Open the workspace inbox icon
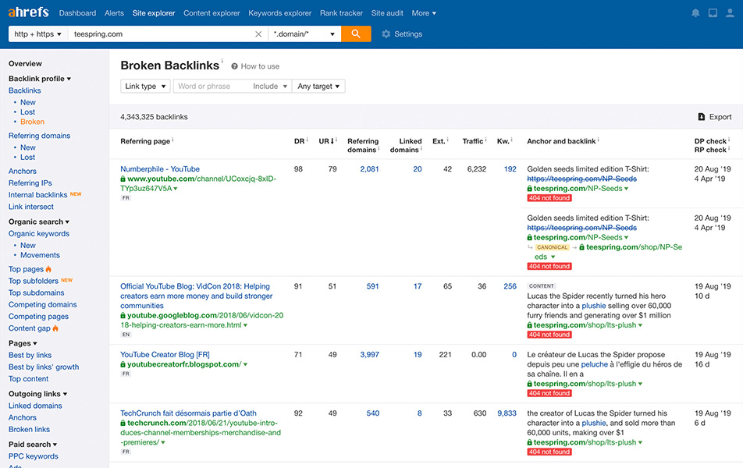This screenshot has width=743, height=468. 713,11
